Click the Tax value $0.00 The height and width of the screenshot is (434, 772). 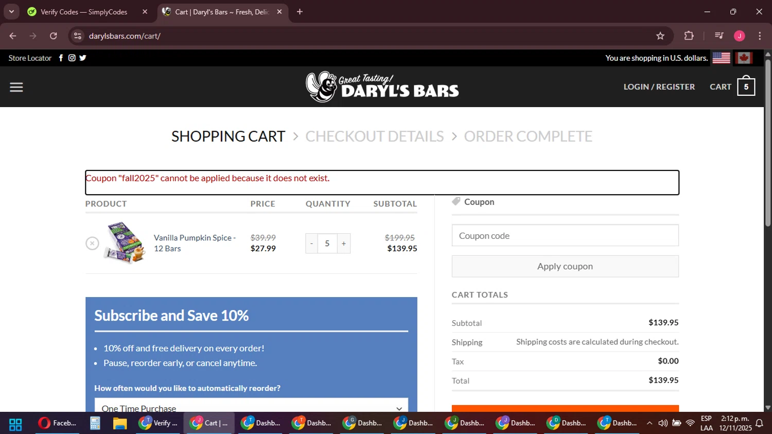coord(668,361)
